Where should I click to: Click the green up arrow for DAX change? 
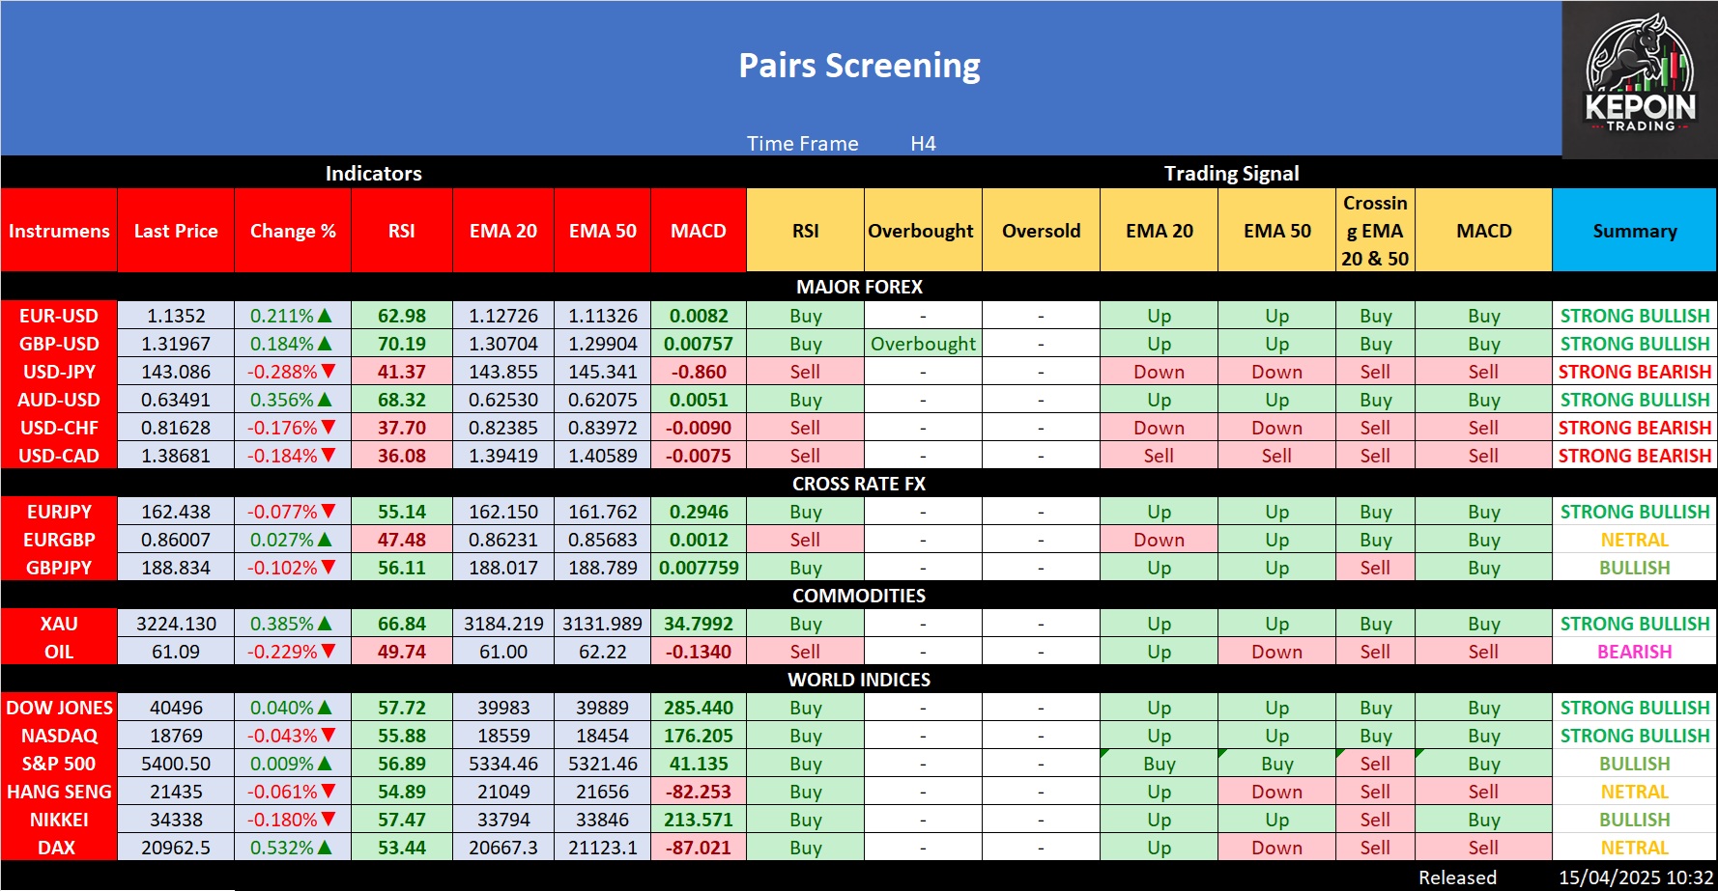325,848
